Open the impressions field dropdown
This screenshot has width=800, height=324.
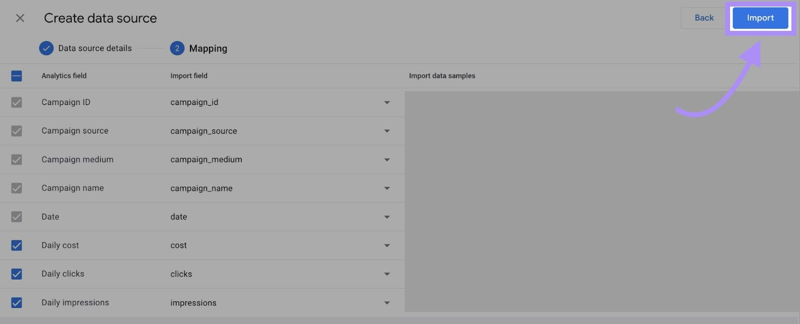tap(386, 302)
